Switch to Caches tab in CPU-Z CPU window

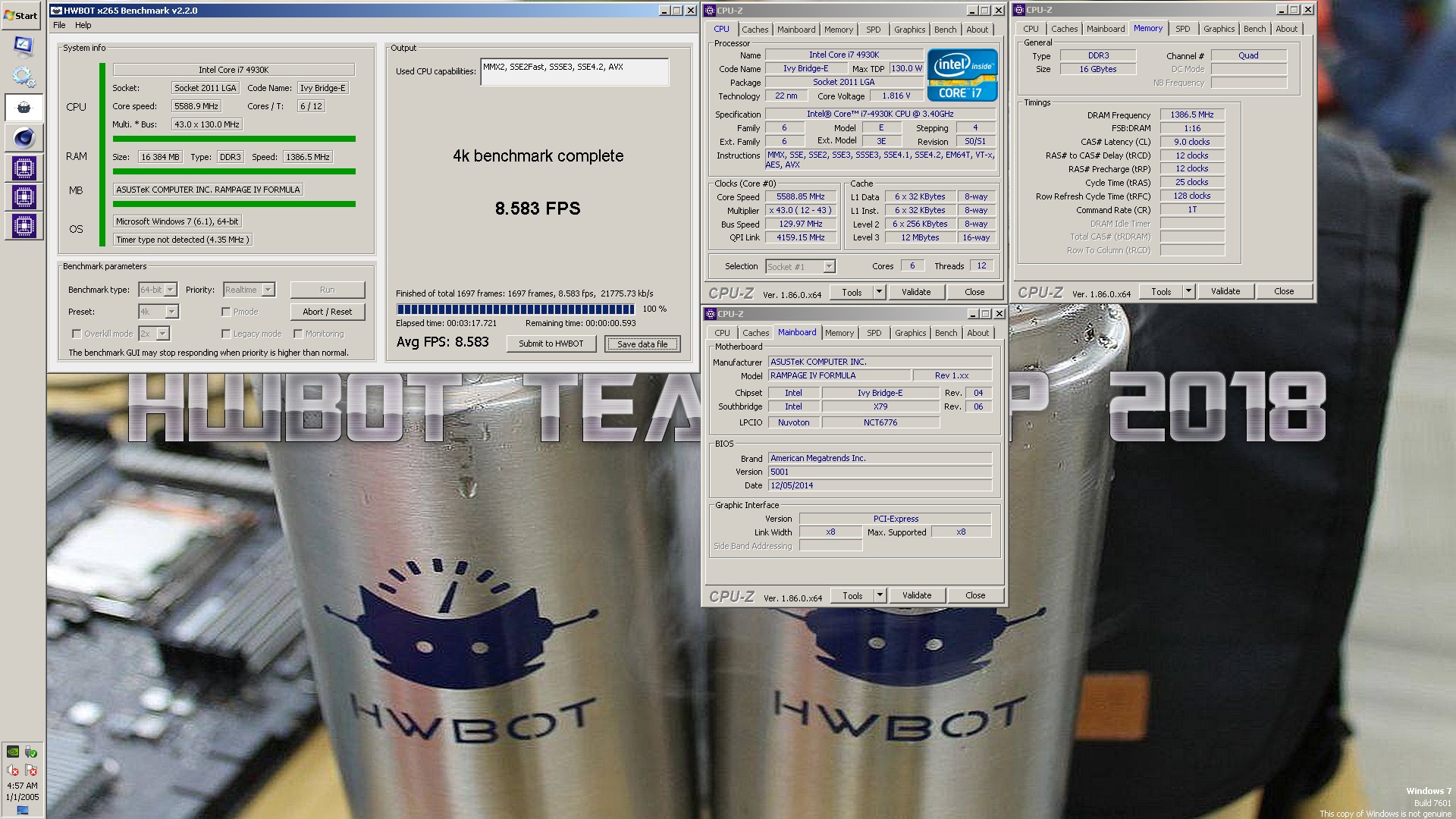(x=755, y=30)
